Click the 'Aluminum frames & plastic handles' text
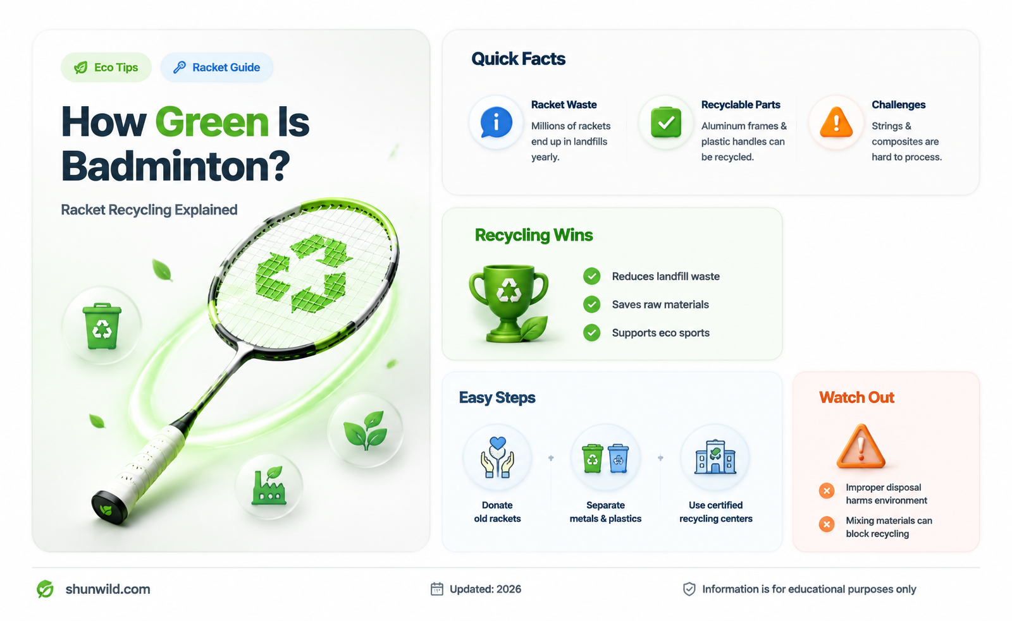Screen dimensions: 1012x621 click(x=744, y=142)
